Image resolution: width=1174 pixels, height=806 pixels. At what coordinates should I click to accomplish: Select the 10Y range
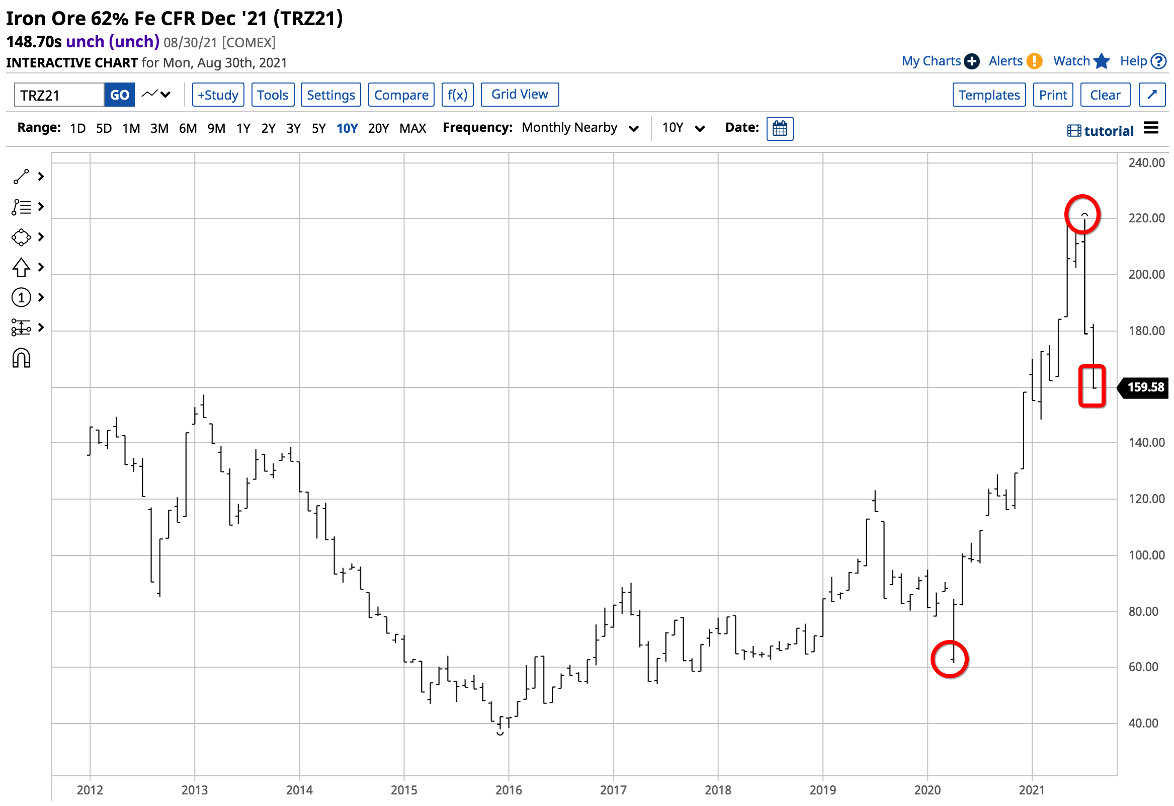pos(347,128)
